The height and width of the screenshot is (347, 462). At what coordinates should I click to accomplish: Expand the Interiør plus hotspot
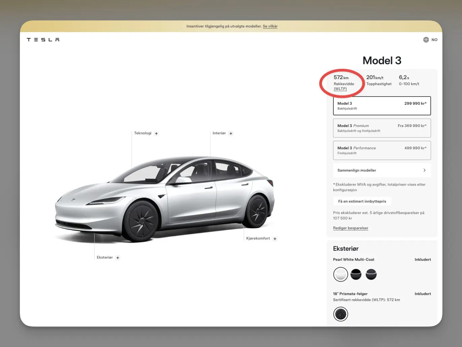pos(231,133)
